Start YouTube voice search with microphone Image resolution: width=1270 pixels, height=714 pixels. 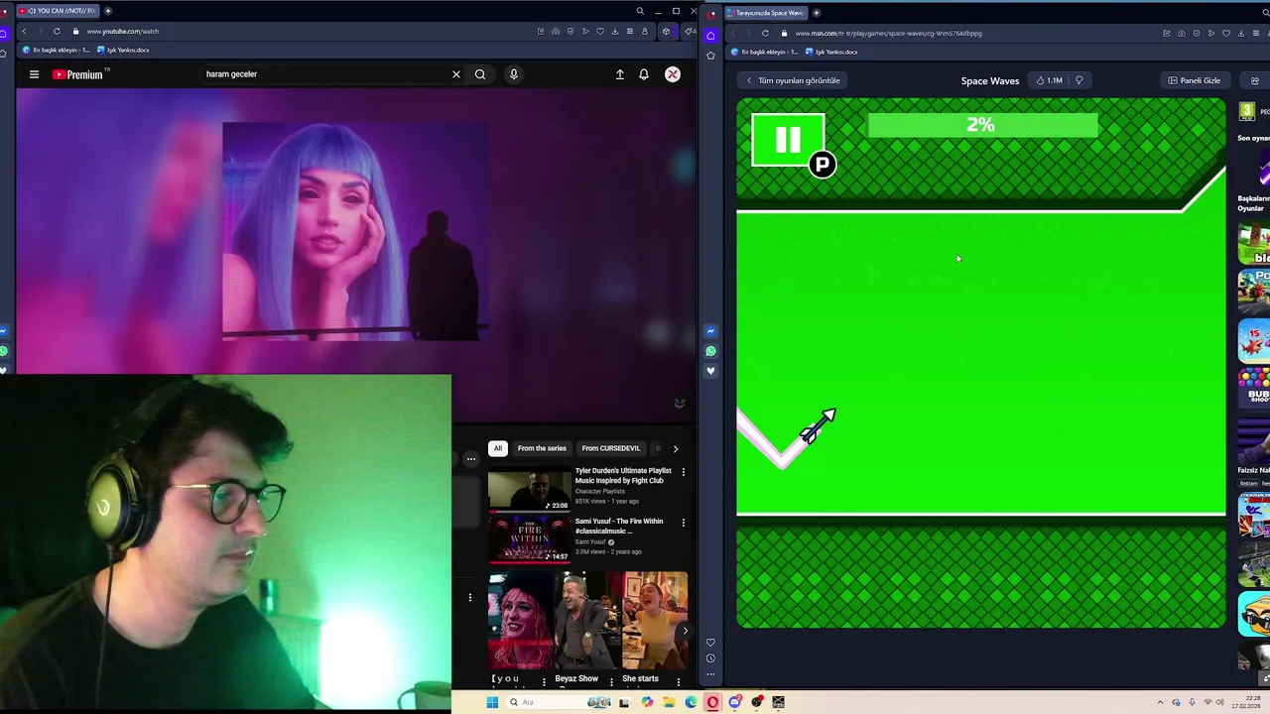click(514, 74)
